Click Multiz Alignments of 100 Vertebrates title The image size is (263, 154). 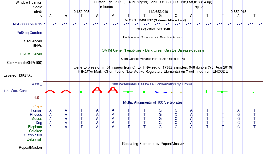coord(153,102)
